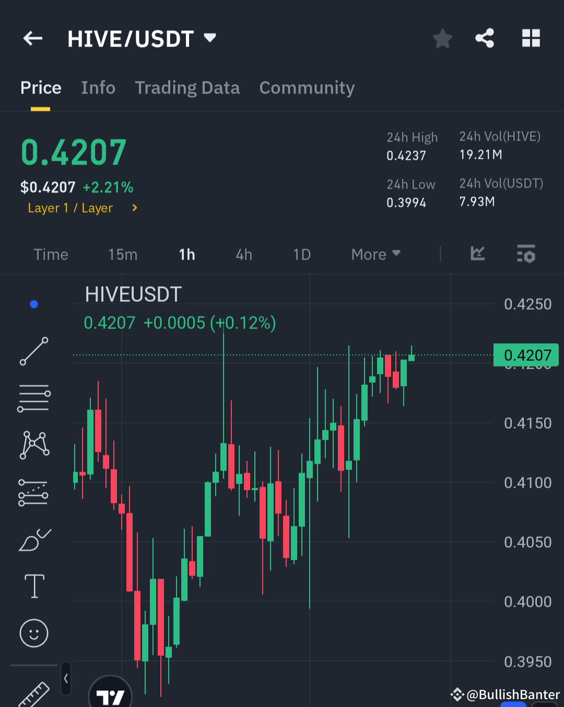Open the XABCD pattern drawing tool
The image size is (564, 707).
[34, 445]
